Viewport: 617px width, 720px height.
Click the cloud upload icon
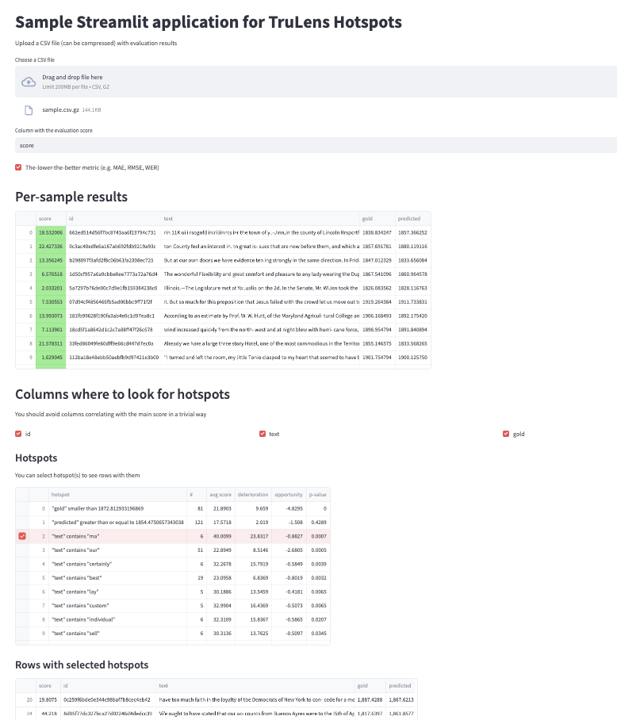[x=29, y=82]
